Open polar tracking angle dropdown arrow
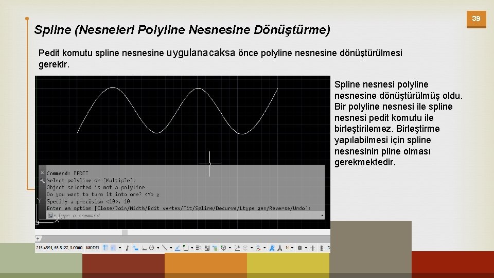494x278 pixels. click(x=158, y=248)
